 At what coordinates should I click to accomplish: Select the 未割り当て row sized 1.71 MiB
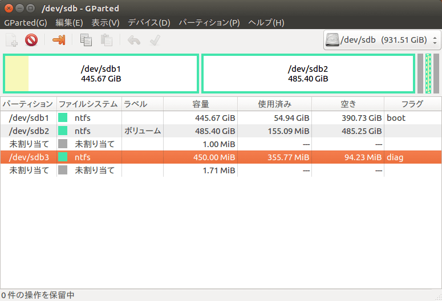coord(221,170)
